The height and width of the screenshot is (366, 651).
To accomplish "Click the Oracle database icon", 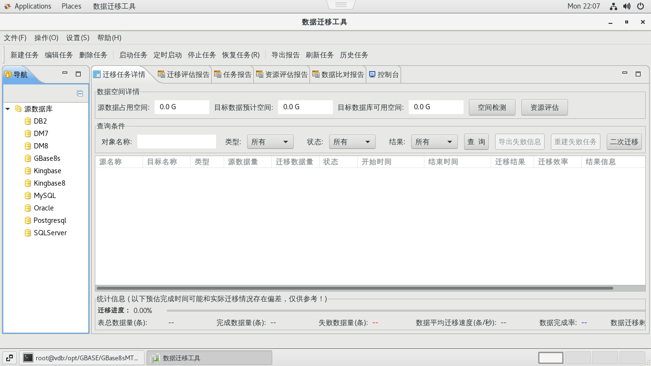I will pos(28,208).
